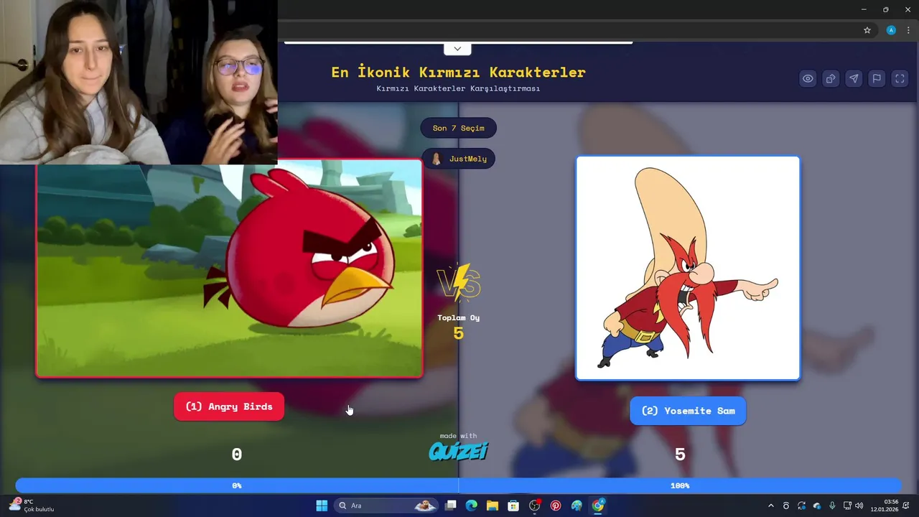919x517 pixels.
Task: Click the 100% segment of the vote bar
Action: coord(680,485)
